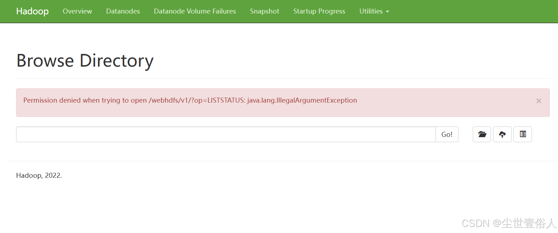Click the Hadoop brand link
The height and width of the screenshot is (233, 558).
(x=32, y=11)
